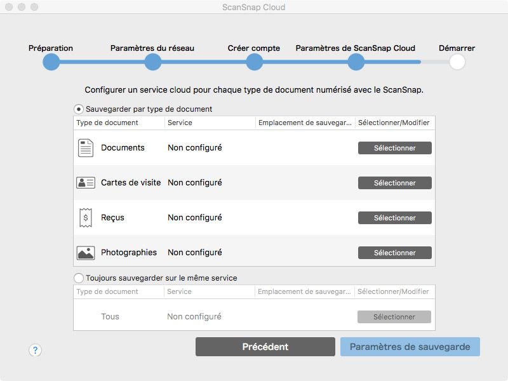The height and width of the screenshot is (381, 508).
Task: Go back with the Précédent button
Action: pos(265,347)
